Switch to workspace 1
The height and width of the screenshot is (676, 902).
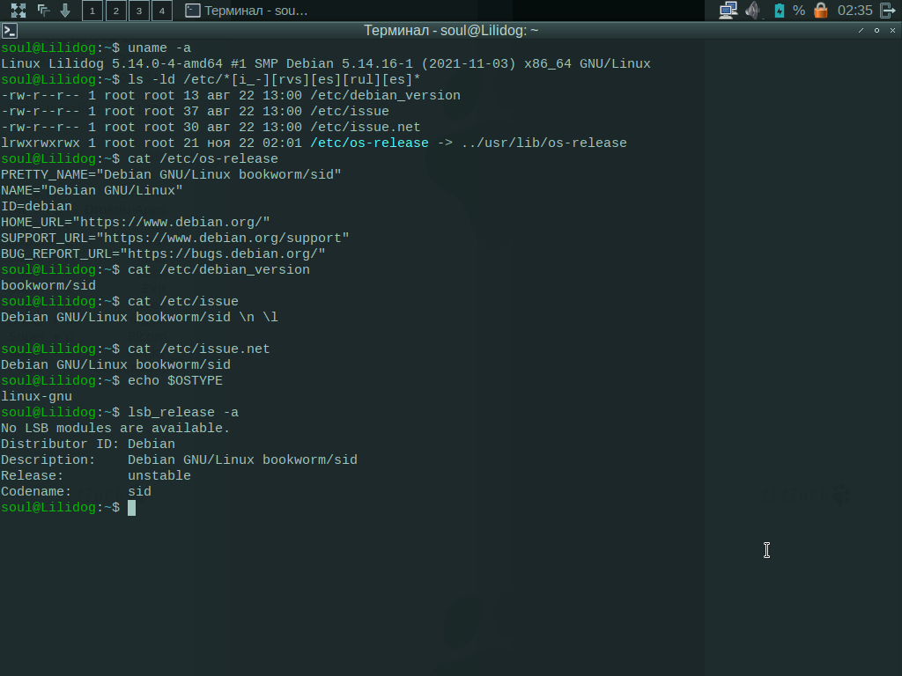point(92,11)
